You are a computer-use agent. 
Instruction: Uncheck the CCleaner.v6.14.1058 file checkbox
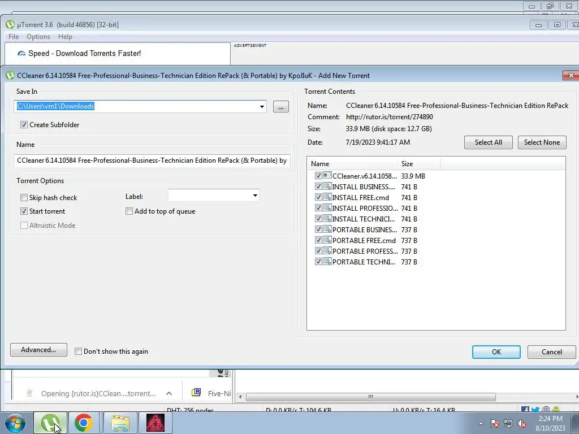[x=318, y=176]
